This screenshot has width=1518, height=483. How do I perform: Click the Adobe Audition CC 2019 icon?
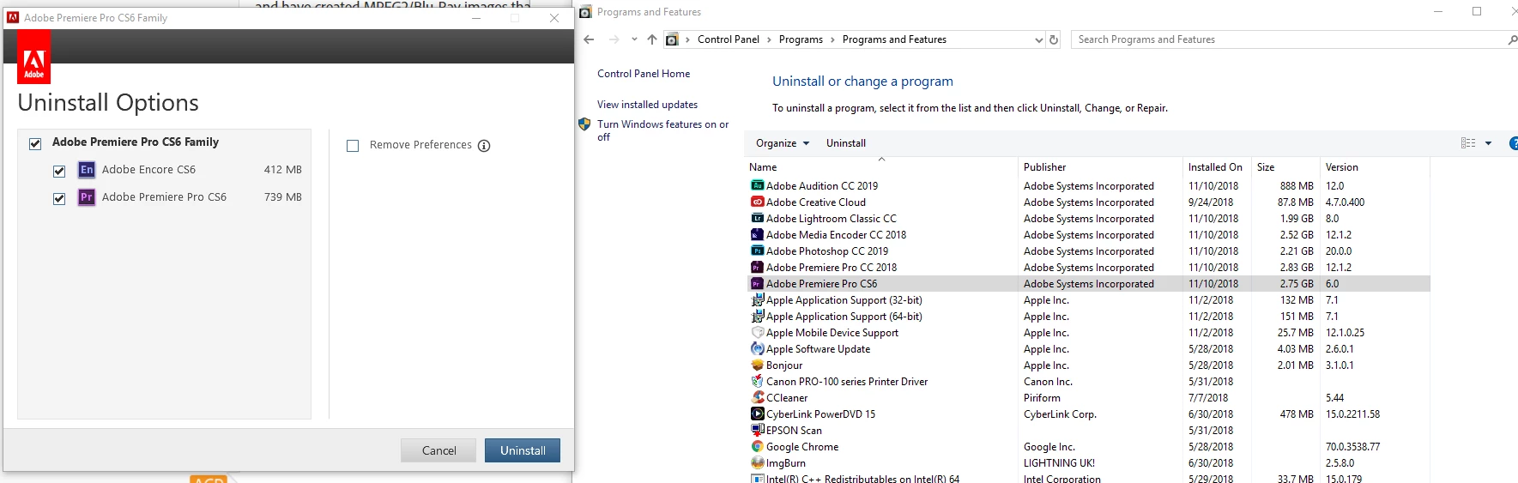pyautogui.click(x=757, y=185)
